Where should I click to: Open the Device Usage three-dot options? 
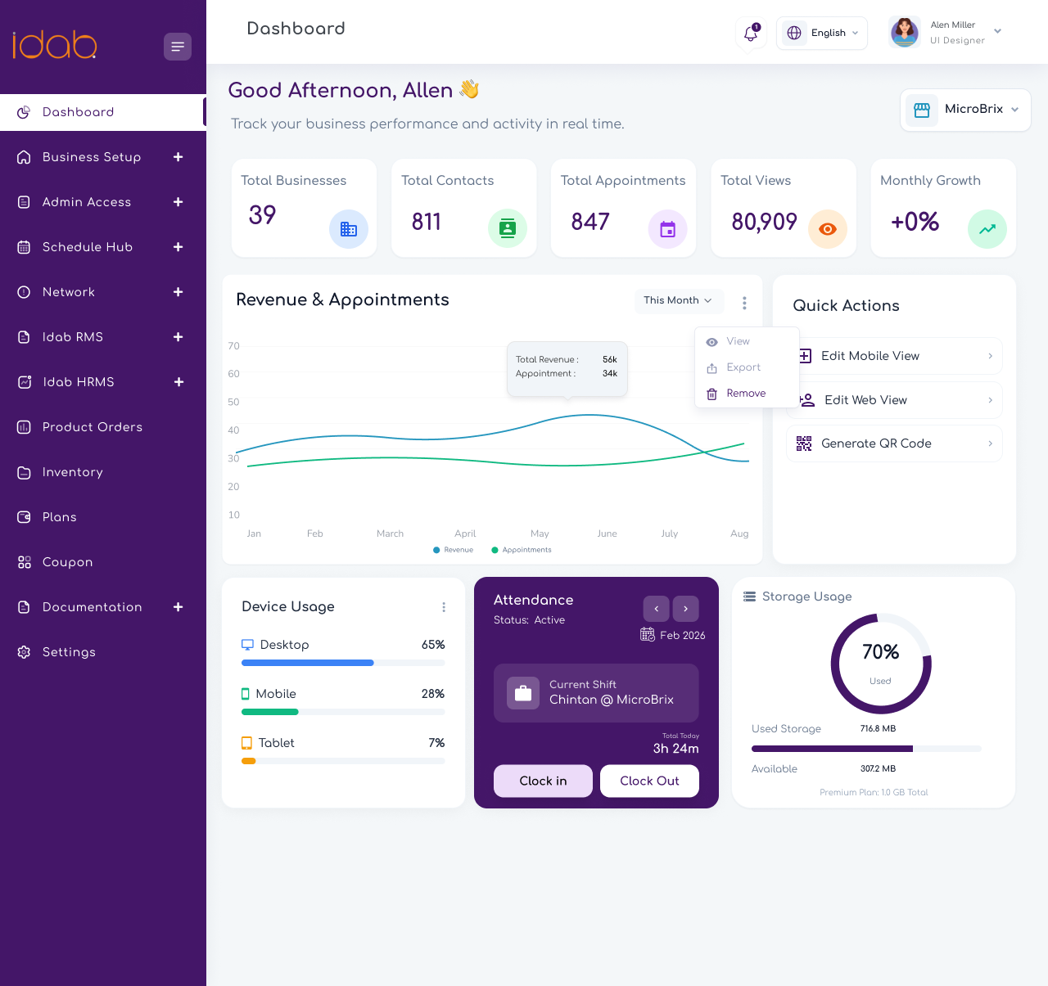(444, 607)
